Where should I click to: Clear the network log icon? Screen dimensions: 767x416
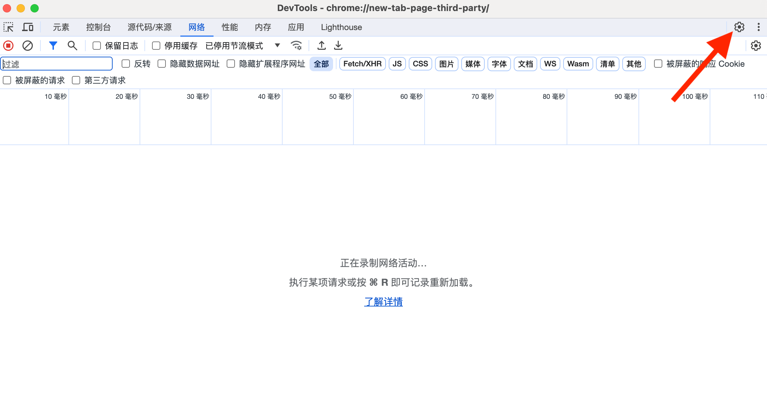[x=28, y=46]
